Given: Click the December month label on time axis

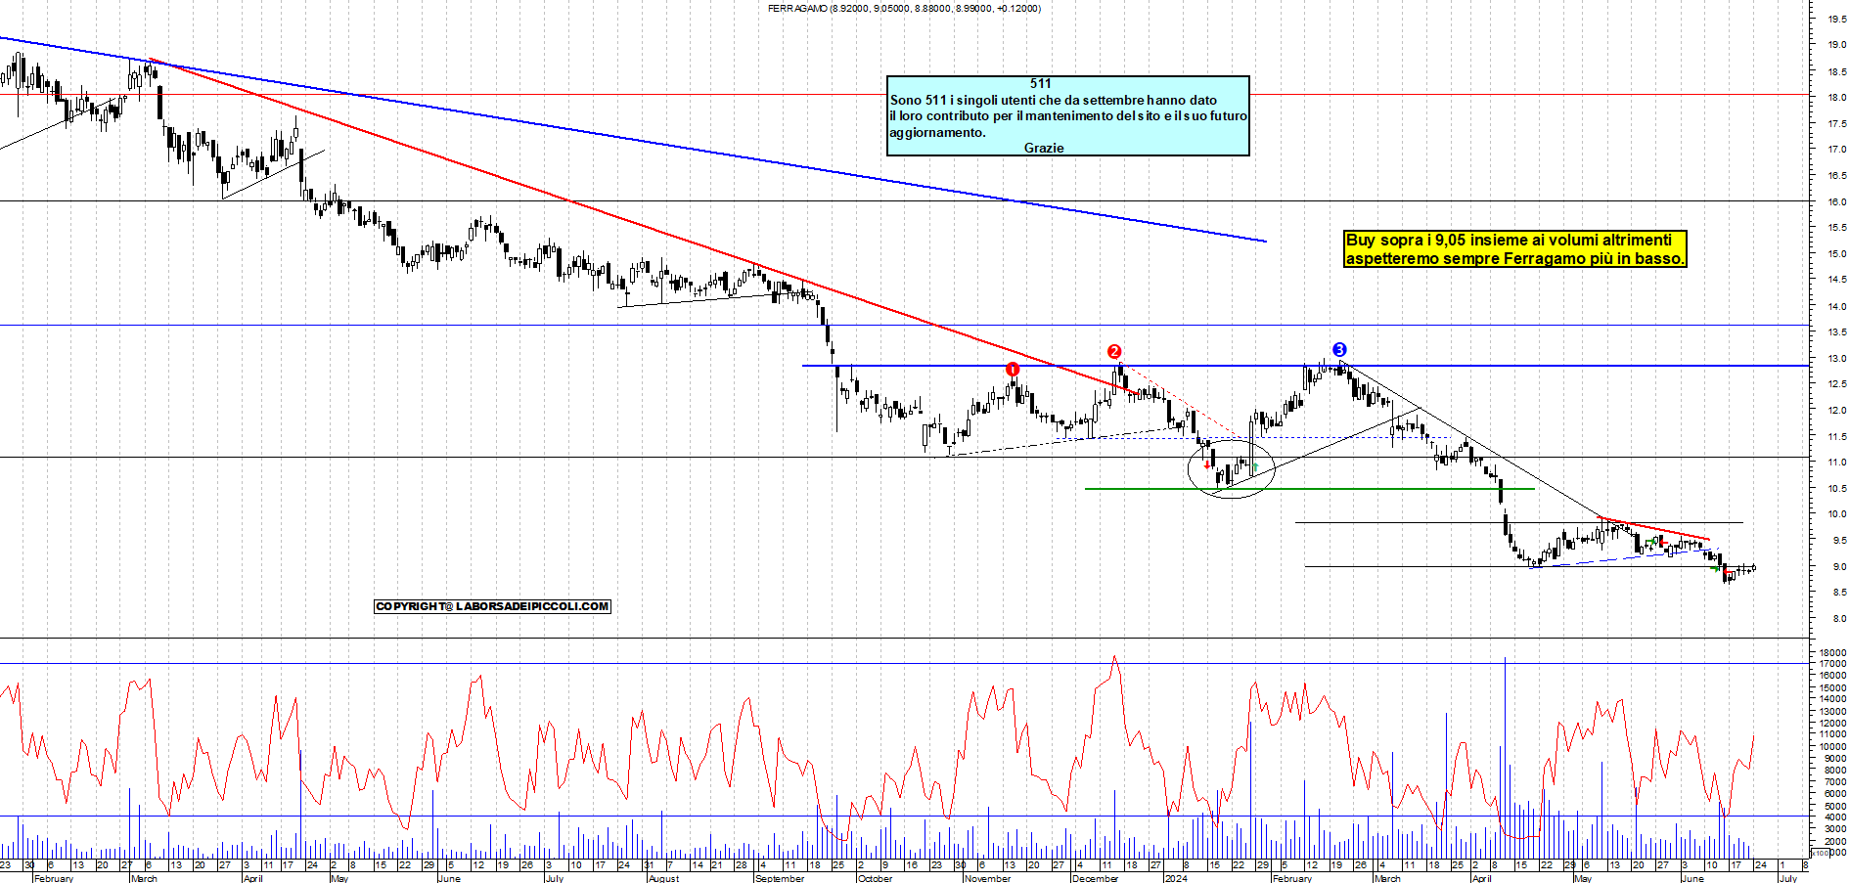Looking at the screenshot, I should click(x=1095, y=878).
